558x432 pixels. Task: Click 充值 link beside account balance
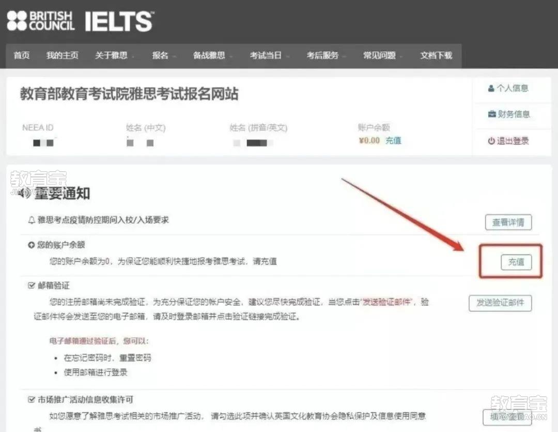(x=393, y=140)
